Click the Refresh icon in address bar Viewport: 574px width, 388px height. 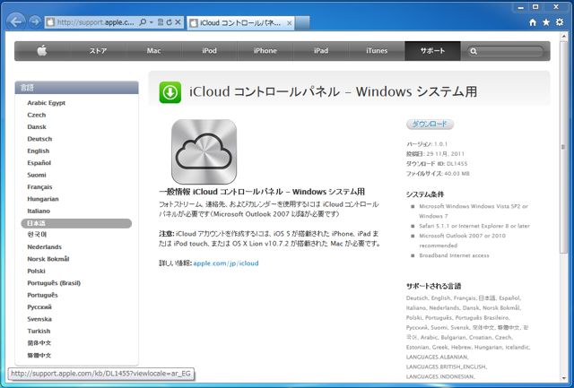[x=169, y=22]
